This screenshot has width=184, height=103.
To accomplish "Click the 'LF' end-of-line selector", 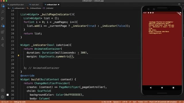I will (130, 102).
